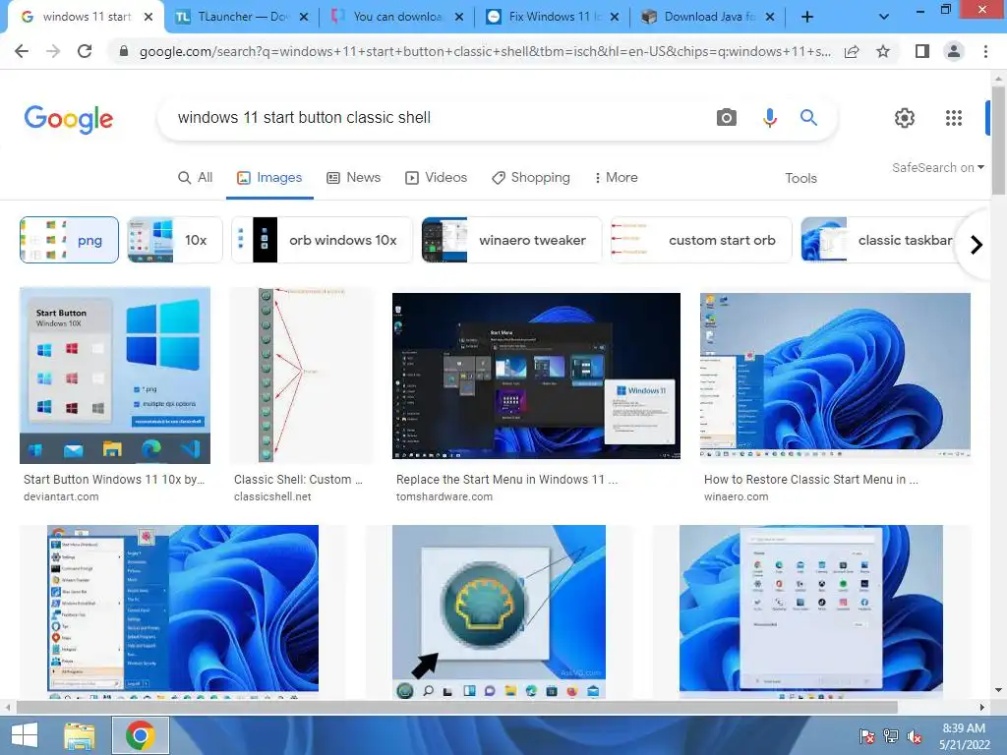Open the network tray icon

tap(890, 737)
